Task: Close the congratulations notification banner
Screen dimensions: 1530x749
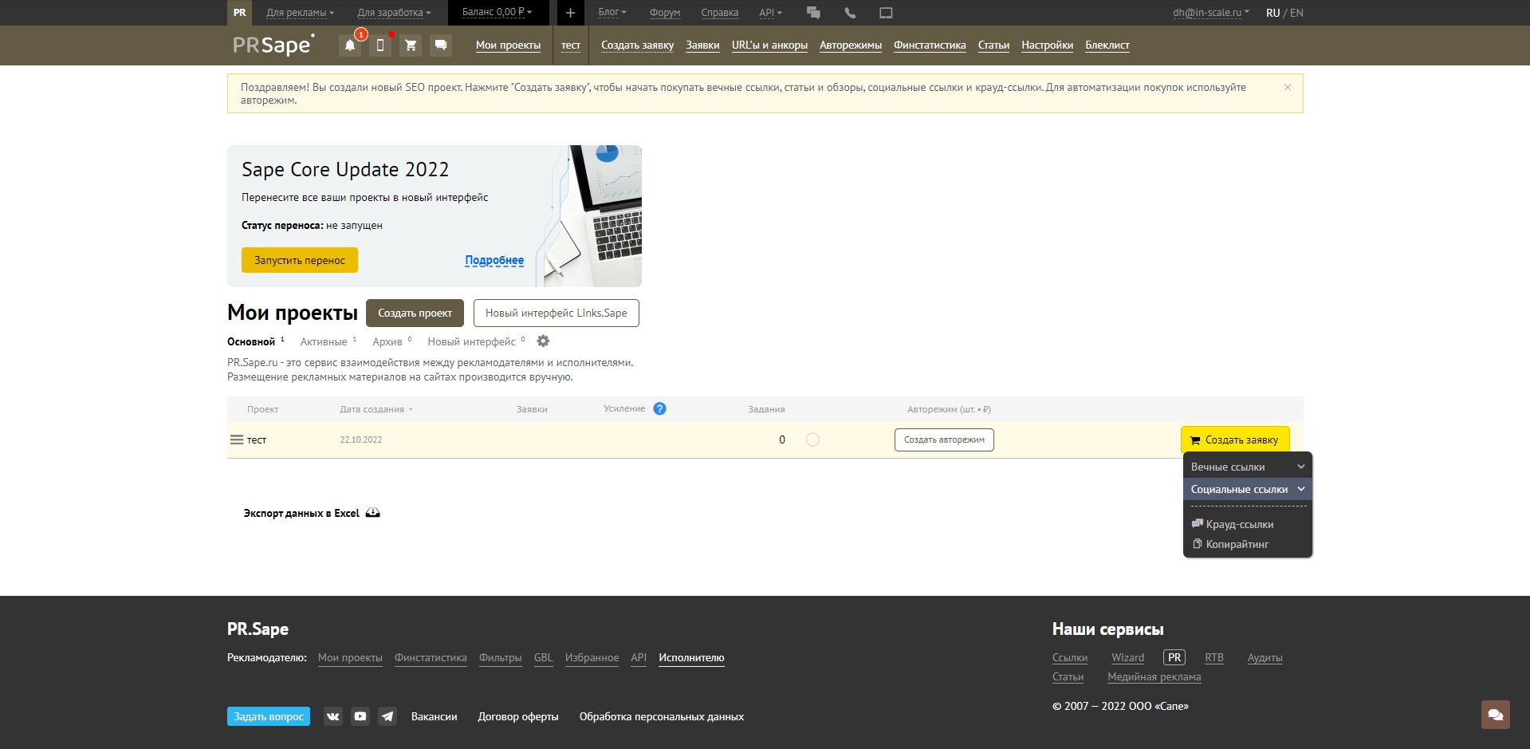Action: 1288,88
